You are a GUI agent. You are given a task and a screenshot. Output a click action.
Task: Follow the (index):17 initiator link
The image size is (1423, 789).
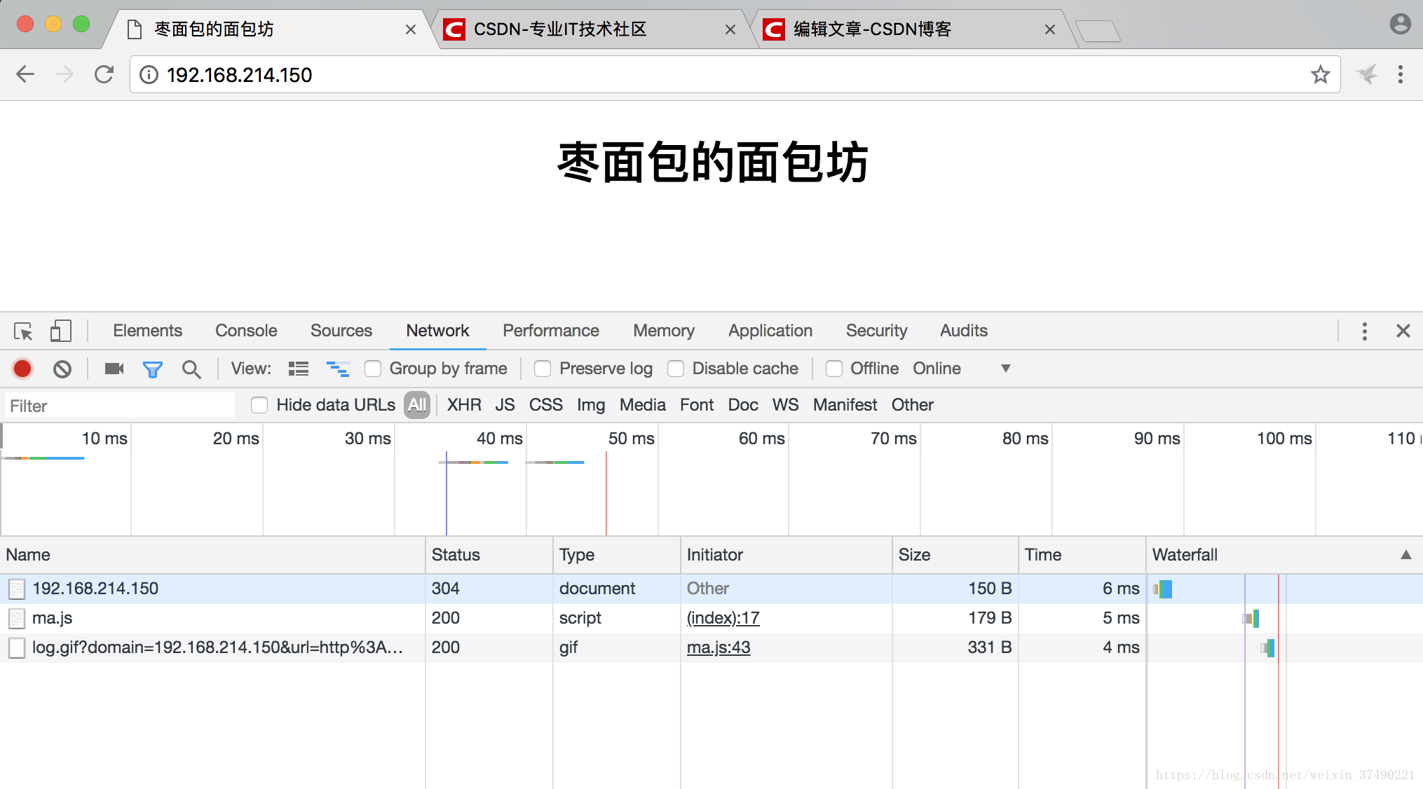tap(723, 618)
